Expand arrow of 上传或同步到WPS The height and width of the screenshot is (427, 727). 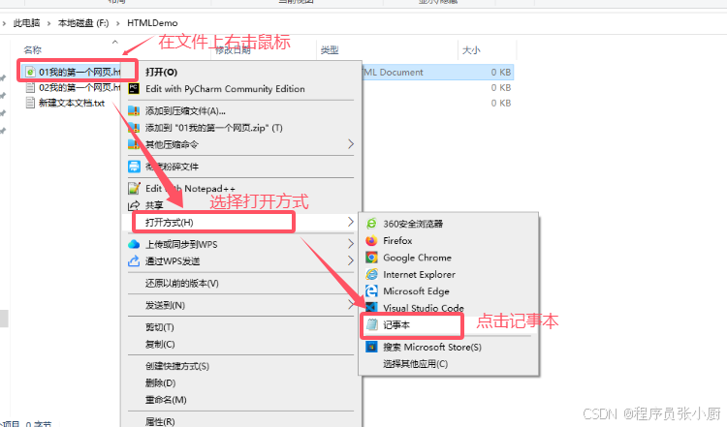coord(351,244)
